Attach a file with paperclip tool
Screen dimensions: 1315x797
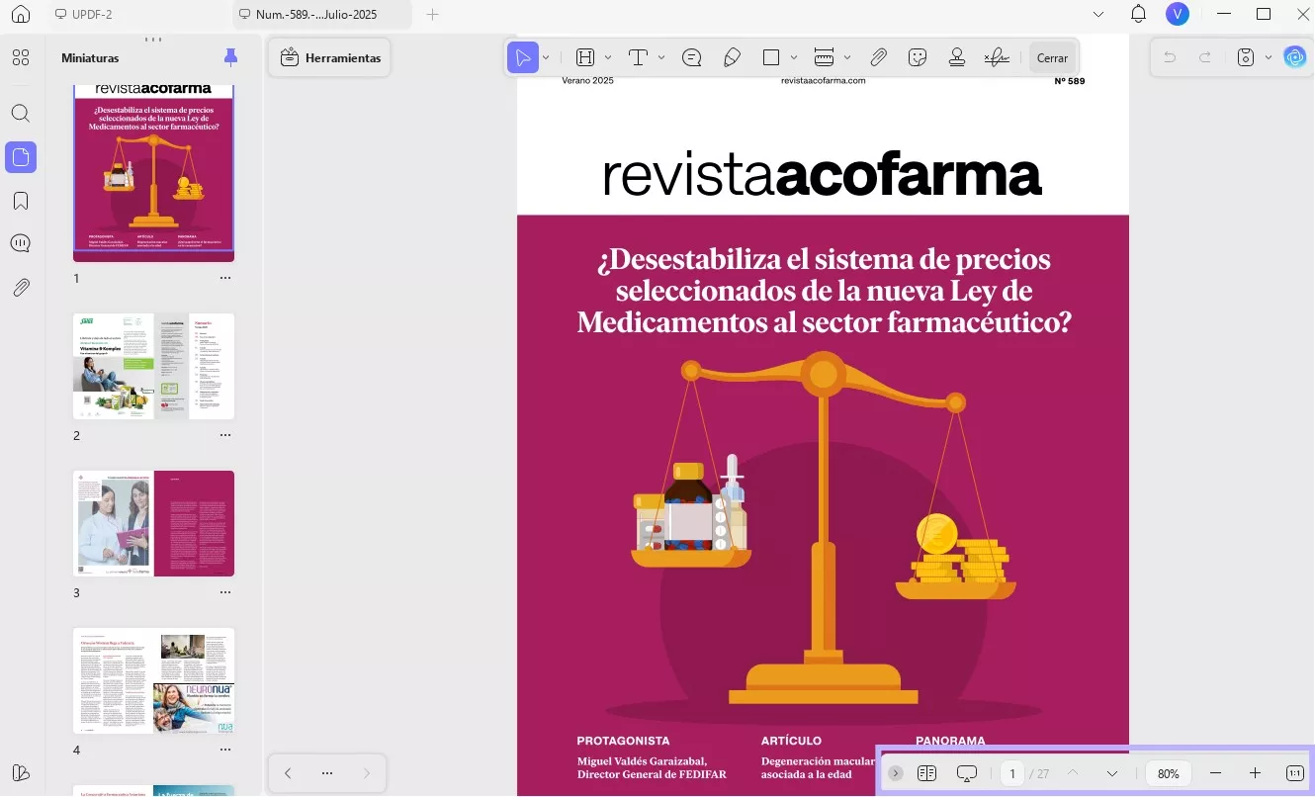(878, 57)
